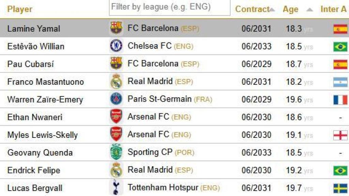Select the Arsenal crest beside Ethan Nwaneri
Viewport: 349px width, 196px height.
116,117
